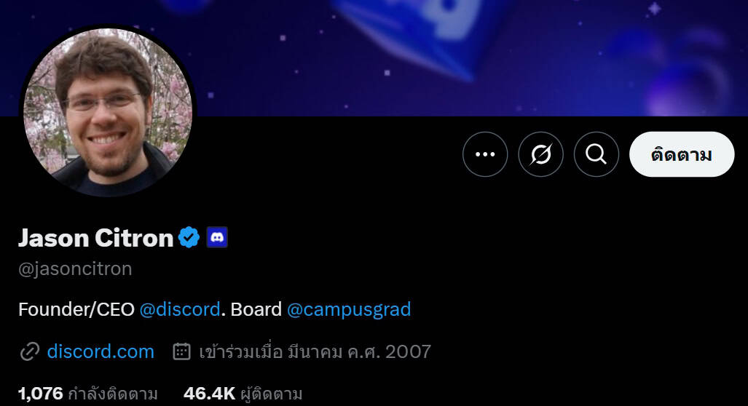View the 46.4K followers list
This screenshot has height=406, width=748.
click(x=243, y=394)
